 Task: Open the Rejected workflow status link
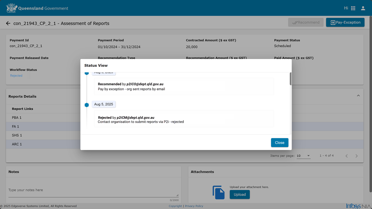tap(16, 76)
